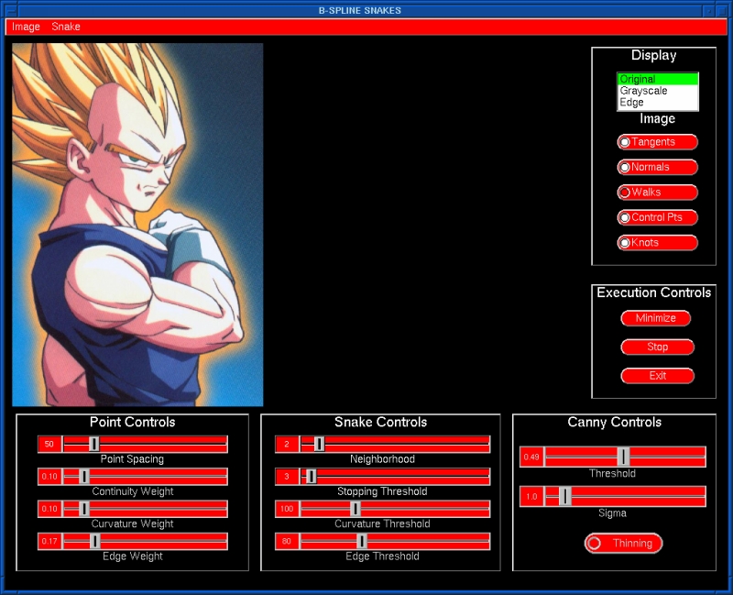Click the Continuity Weight value box showing 0.10
Screen dimensions: 733x595
coord(49,476)
